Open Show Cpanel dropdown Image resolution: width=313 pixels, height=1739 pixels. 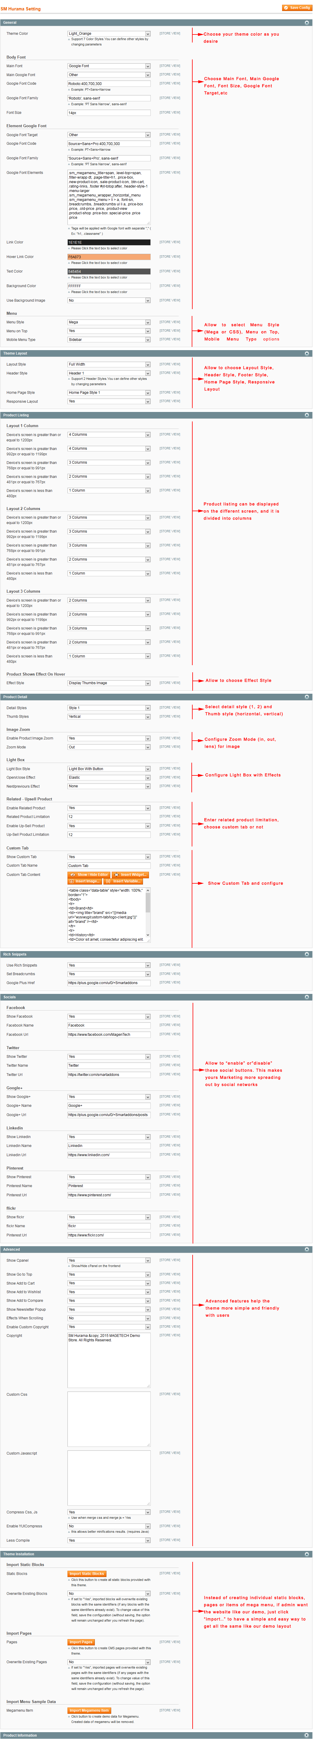point(108,1260)
